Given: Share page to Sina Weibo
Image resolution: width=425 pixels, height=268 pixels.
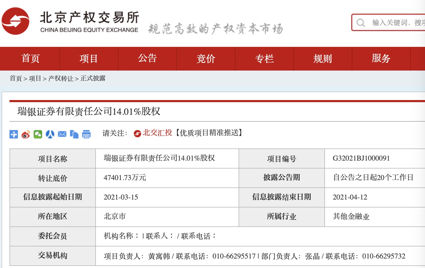Looking at the screenshot, I should point(26,134).
